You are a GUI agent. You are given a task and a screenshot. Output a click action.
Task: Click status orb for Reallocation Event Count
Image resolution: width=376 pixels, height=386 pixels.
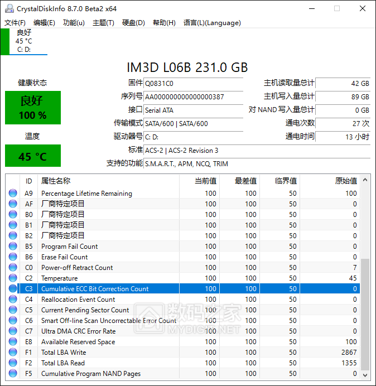[13, 300]
